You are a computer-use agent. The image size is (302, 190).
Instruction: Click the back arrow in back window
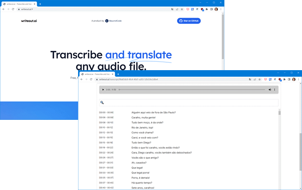click(3, 9)
